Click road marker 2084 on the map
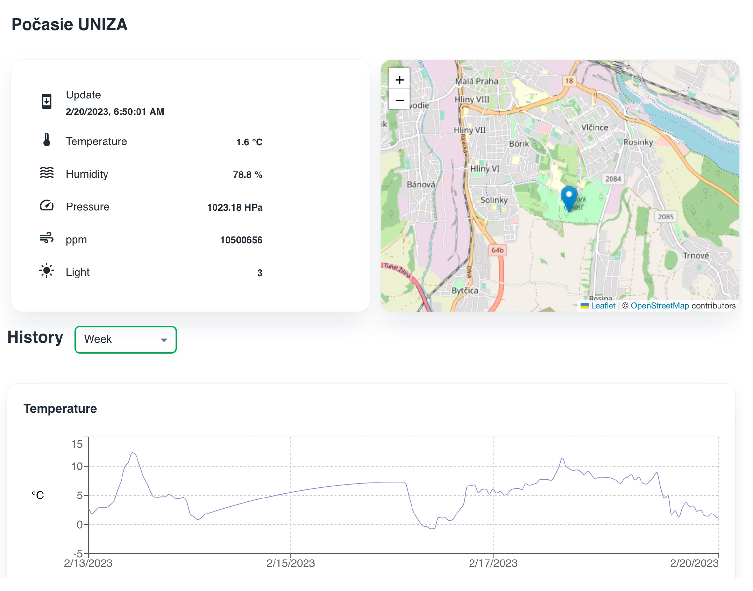Image resolution: width=753 pixels, height=591 pixels. coord(613,179)
